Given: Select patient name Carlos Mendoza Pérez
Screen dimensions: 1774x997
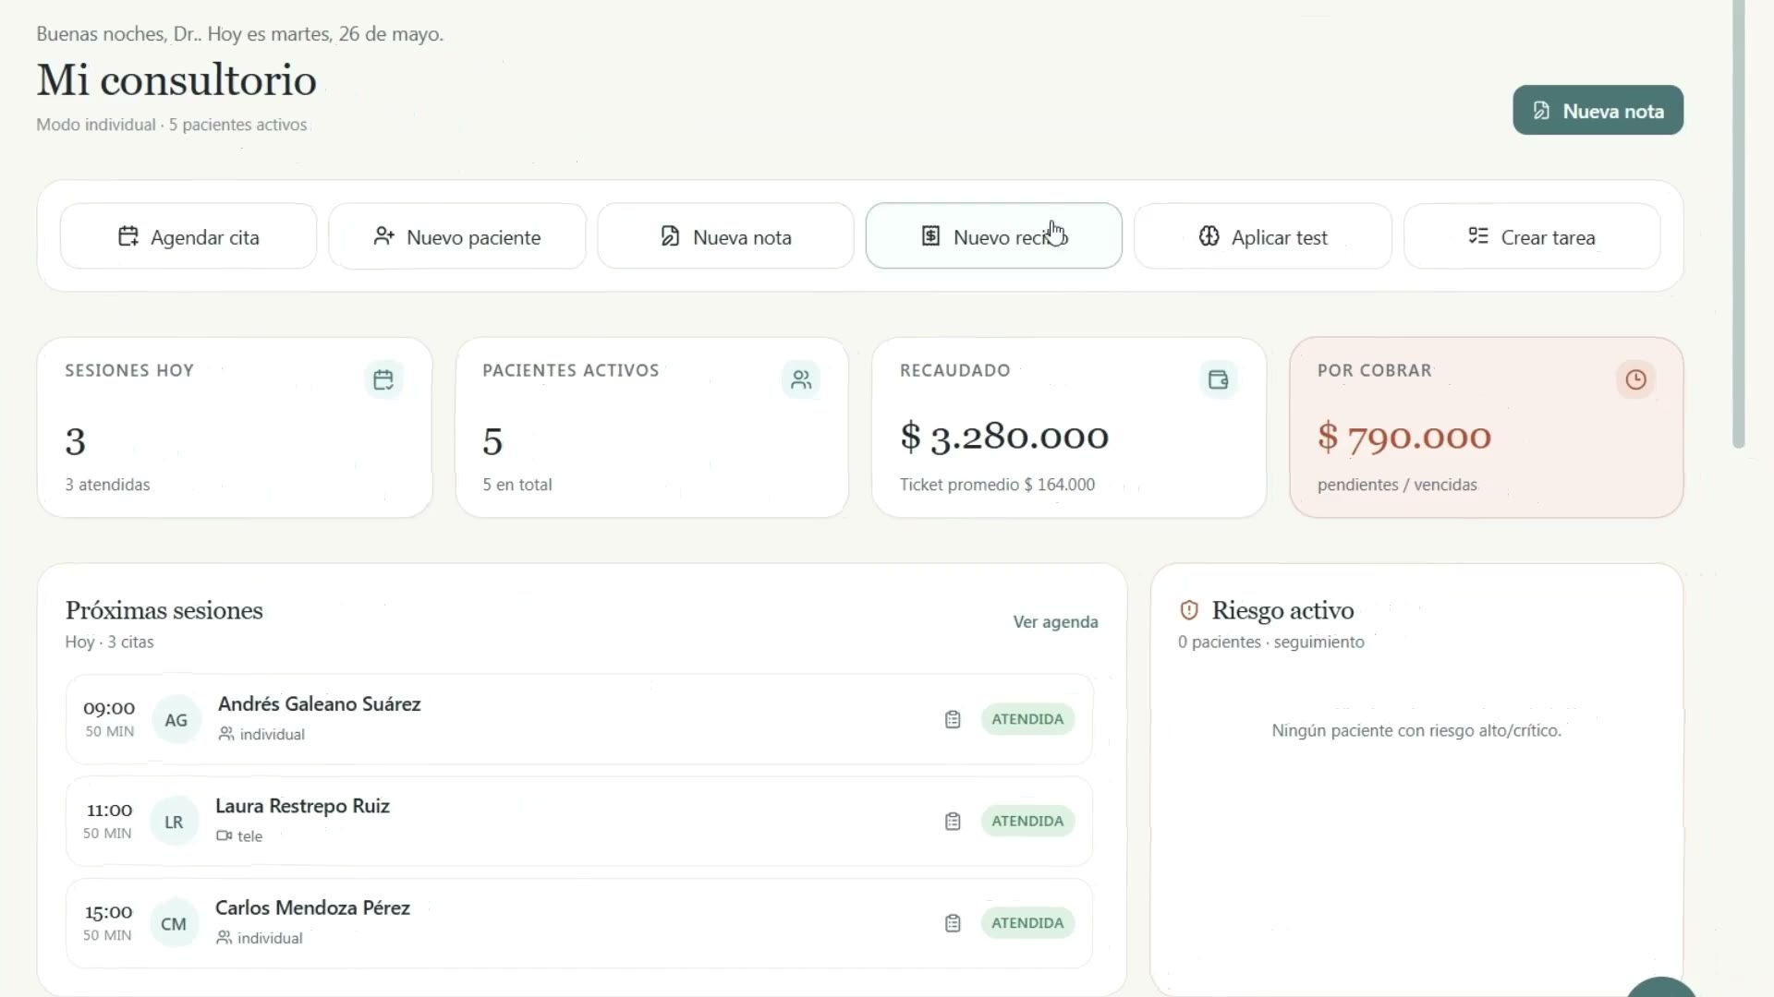Looking at the screenshot, I should 312,907.
